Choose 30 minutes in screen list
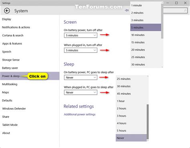Viewport: 190px width, 148px height. tap(146, 64)
